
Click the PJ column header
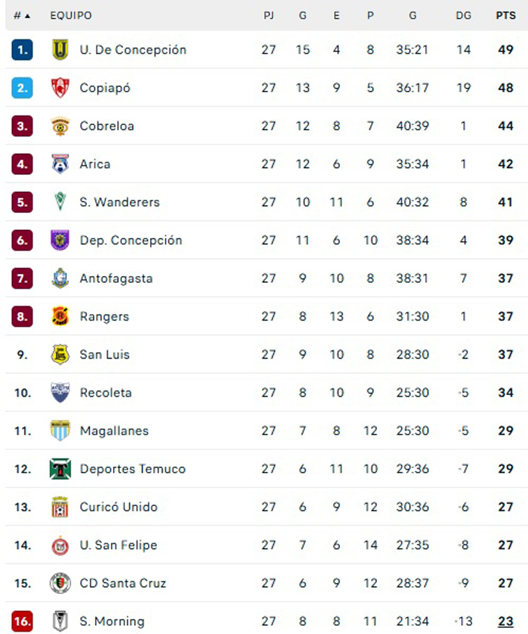pyautogui.click(x=268, y=15)
